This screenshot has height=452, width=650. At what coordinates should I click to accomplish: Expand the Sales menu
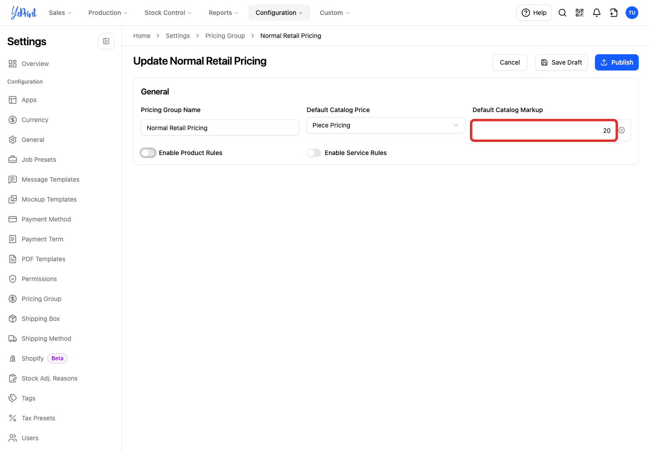pos(60,13)
